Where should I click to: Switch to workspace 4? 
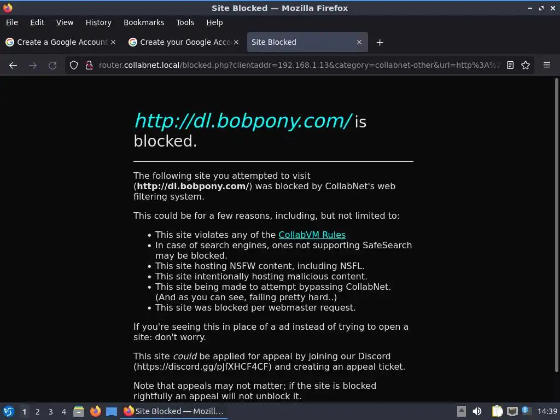(64, 412)
